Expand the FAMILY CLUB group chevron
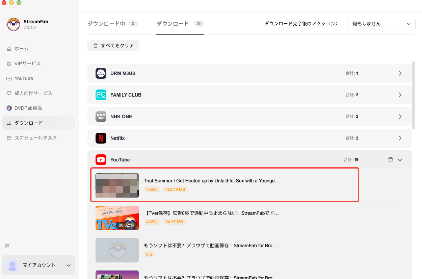This screenshot has height=279, width=422. point(400,95)
